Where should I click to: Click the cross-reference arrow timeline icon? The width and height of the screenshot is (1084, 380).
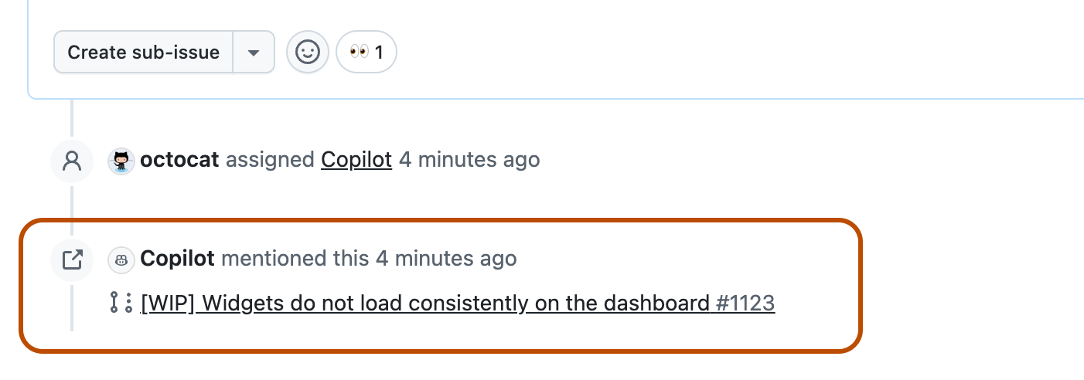pyautogui.click(x=72, y=260)
